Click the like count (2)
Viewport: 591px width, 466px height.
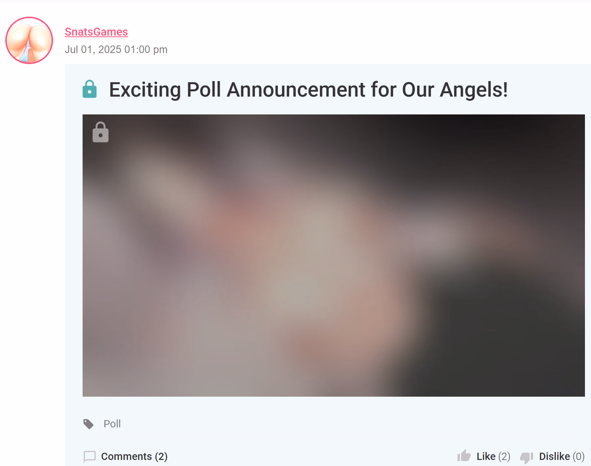pyautogui.click(x=504, y=457)
